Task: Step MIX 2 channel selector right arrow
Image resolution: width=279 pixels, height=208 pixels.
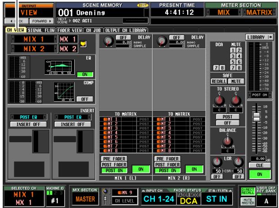Action: tap(56, 49)
